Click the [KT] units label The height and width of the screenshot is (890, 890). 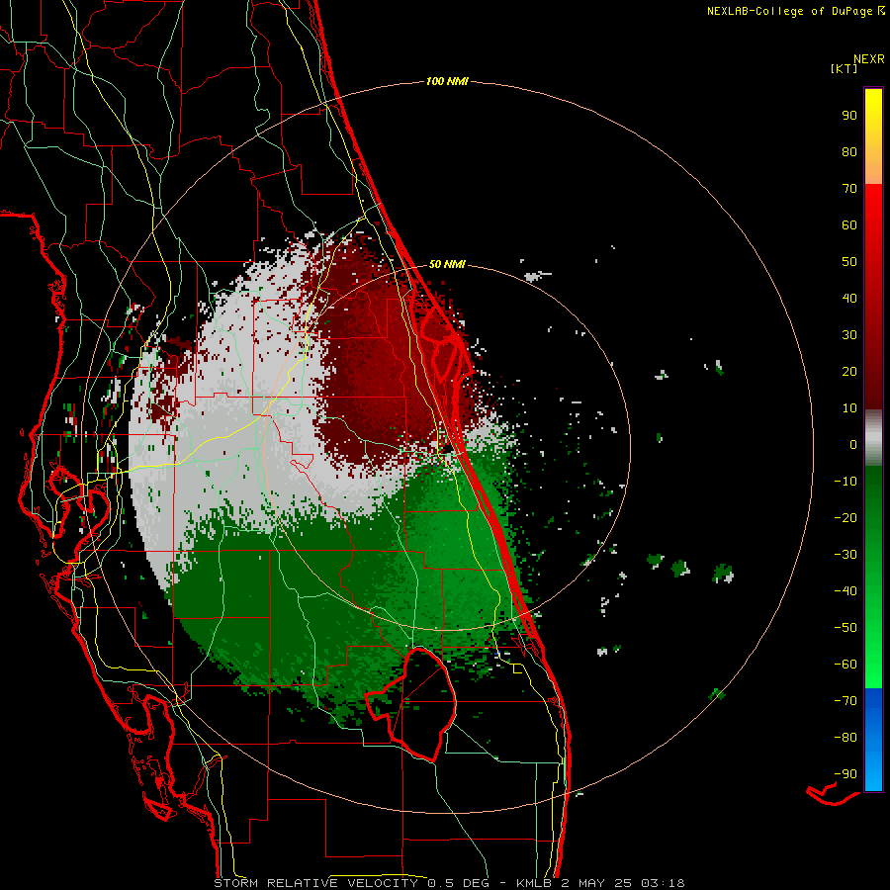[x=844, y=68]
